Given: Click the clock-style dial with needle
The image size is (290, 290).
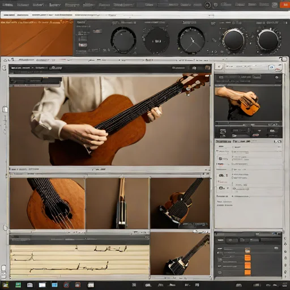Looking at the screenshot, I should [191, 41].
